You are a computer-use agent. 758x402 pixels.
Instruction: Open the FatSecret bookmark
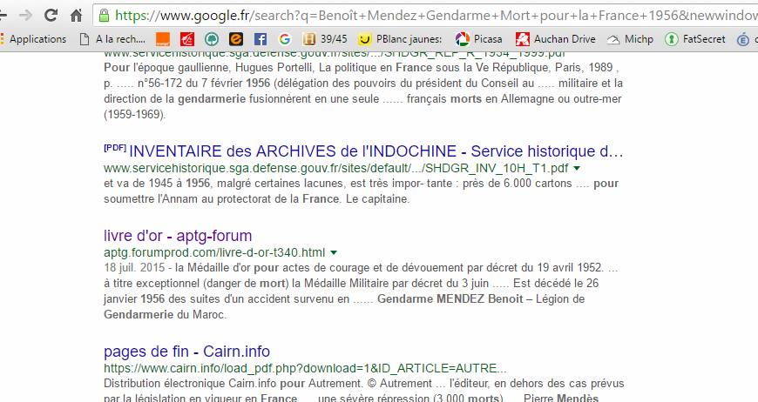[695, 39]
